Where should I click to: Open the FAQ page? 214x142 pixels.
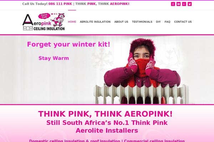click(x=167, y=22)
